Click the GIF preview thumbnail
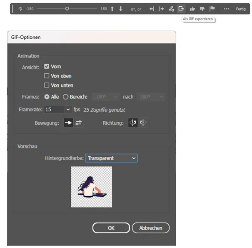The width and height of the screenshot is (252, 248). pos(91,187)
